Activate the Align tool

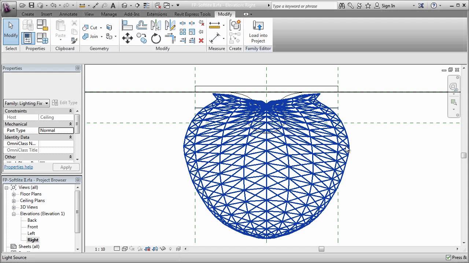click(x=127, y=25)
